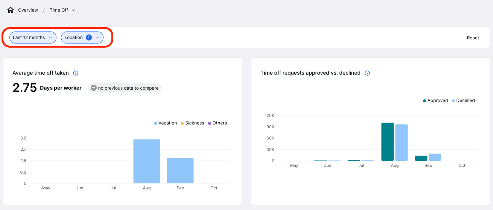Screen dimensions: 493x210
Task: Click the Location filter count badge
Action: tap(89, 37)
